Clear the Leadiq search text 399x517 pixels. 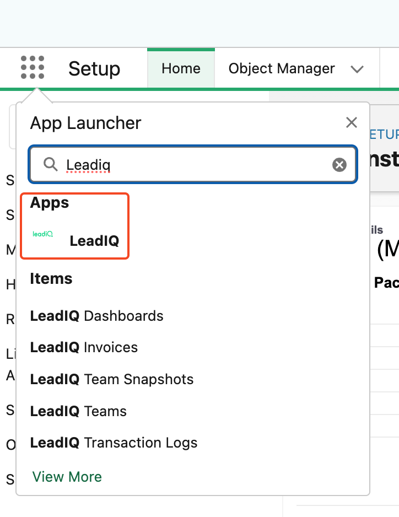pyautogui.click(x=339, y=164)
